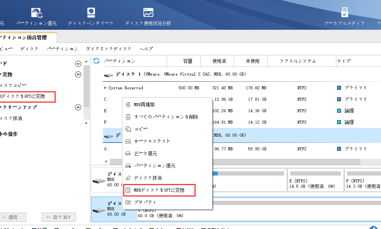Screen dimensions: 381x229
Task: Click the surface test icon in context menu
Action: (128, 141)
